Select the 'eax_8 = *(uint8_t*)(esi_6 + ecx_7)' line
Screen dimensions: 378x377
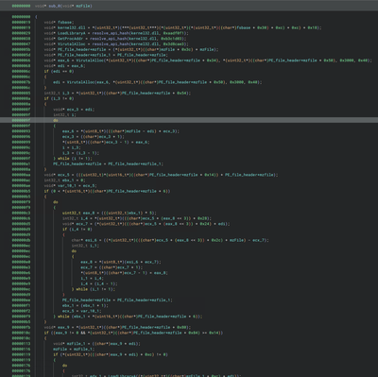[121, 262]
